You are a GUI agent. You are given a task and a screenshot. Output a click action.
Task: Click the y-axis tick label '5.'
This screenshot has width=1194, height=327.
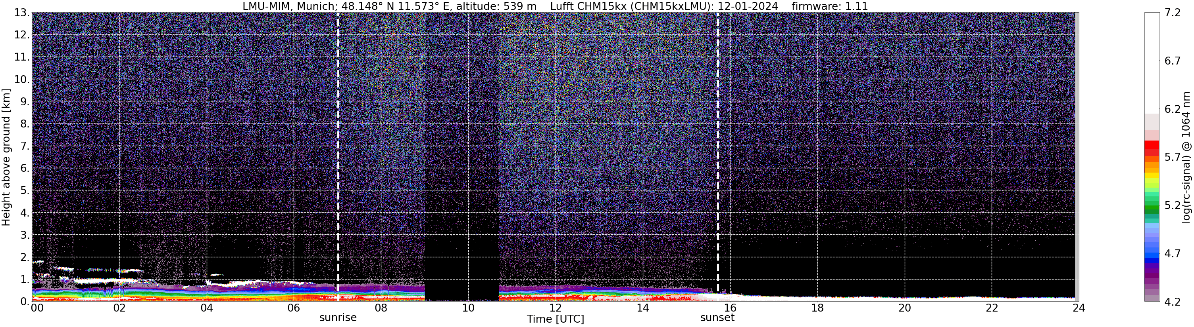point(25,190)
